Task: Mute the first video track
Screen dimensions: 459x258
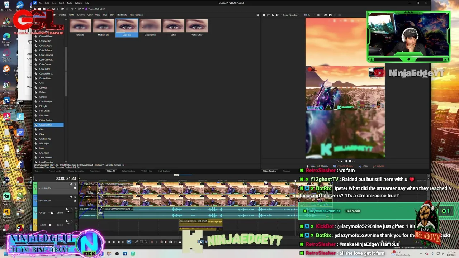Action: coord(71,184)
